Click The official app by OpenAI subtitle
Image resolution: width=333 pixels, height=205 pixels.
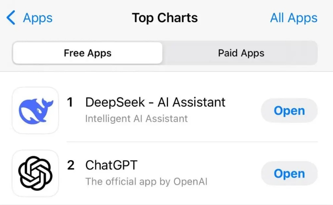click(146, 182)
